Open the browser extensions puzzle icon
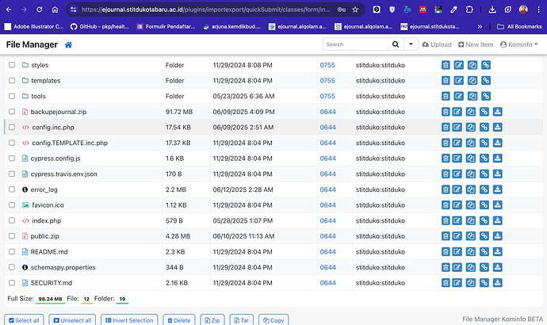The width and height of the screenshot is (547, 325). coord(469,10)
